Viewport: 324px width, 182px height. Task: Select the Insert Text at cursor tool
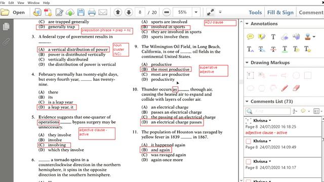[x=250, y=49]
